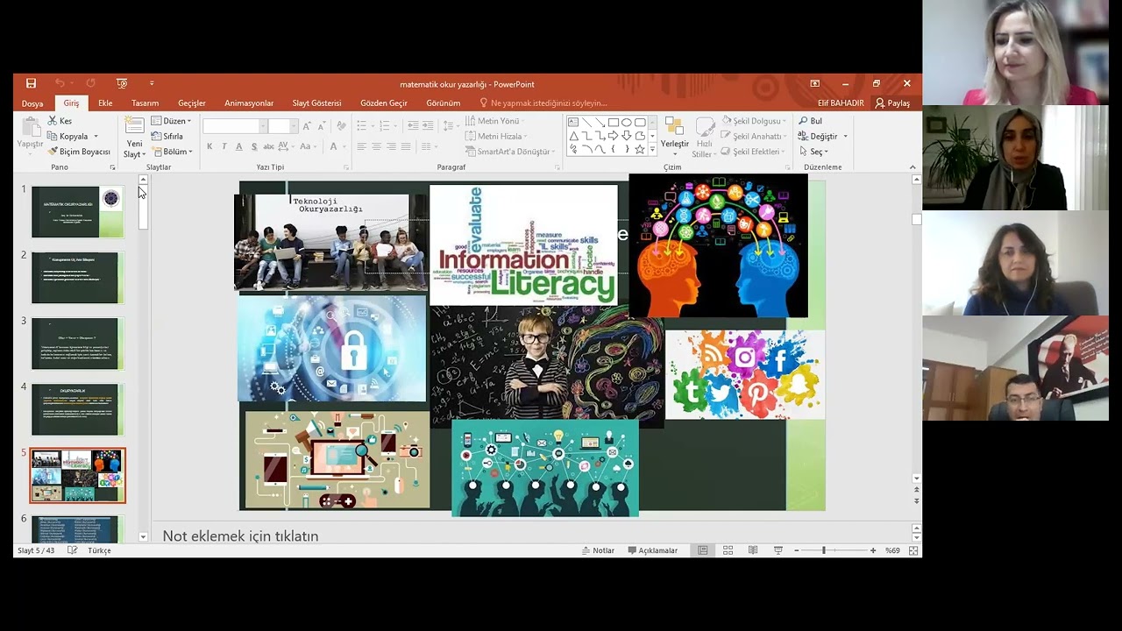
Task: Switch to the Slayt Gösterisi tab
Action: coord(316,103)
